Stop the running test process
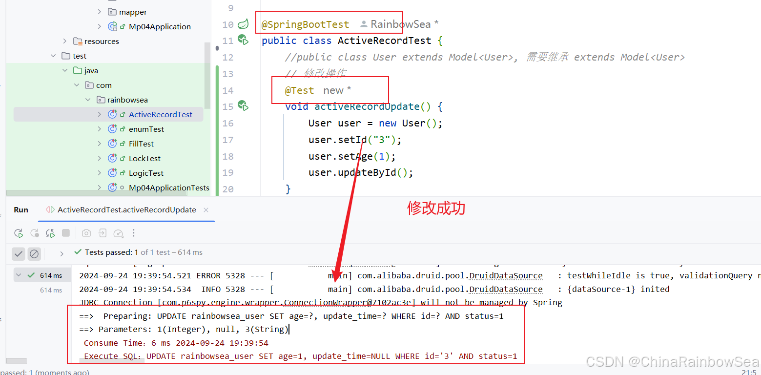761x375 pixels. click(x=66, y=233)
